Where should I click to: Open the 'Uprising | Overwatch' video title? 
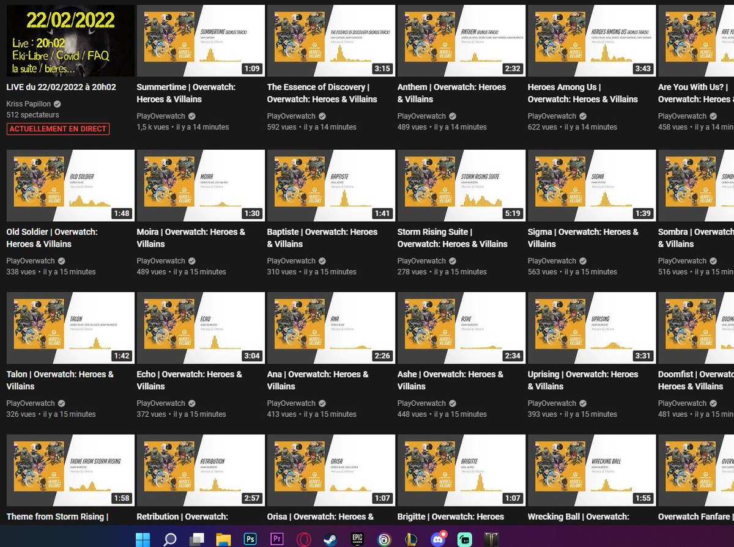583,380
